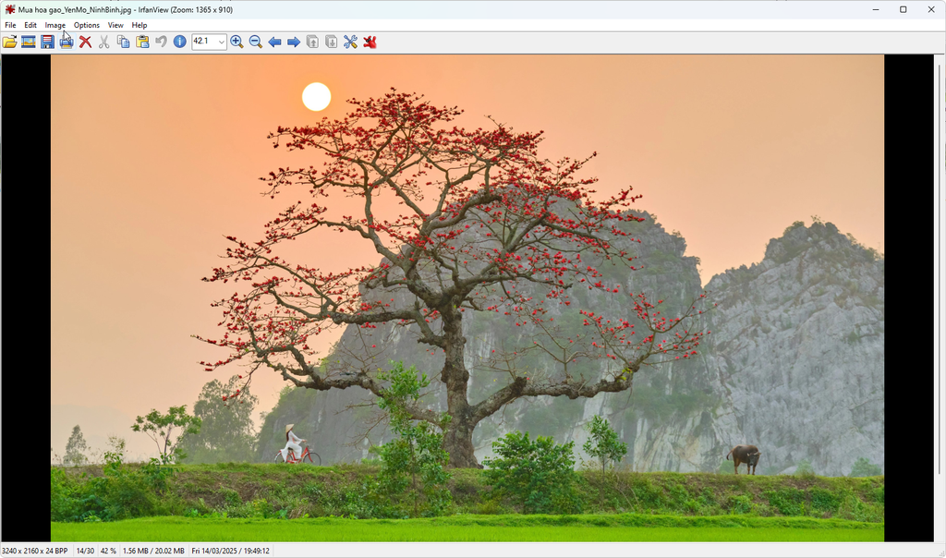This screenshot has width=946, height=558.
Task: Minimize the IrfanView window
Action: (876, 9)
